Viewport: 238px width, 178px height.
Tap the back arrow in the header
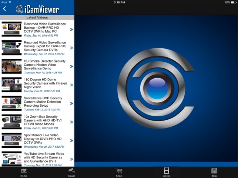[4, 9]
